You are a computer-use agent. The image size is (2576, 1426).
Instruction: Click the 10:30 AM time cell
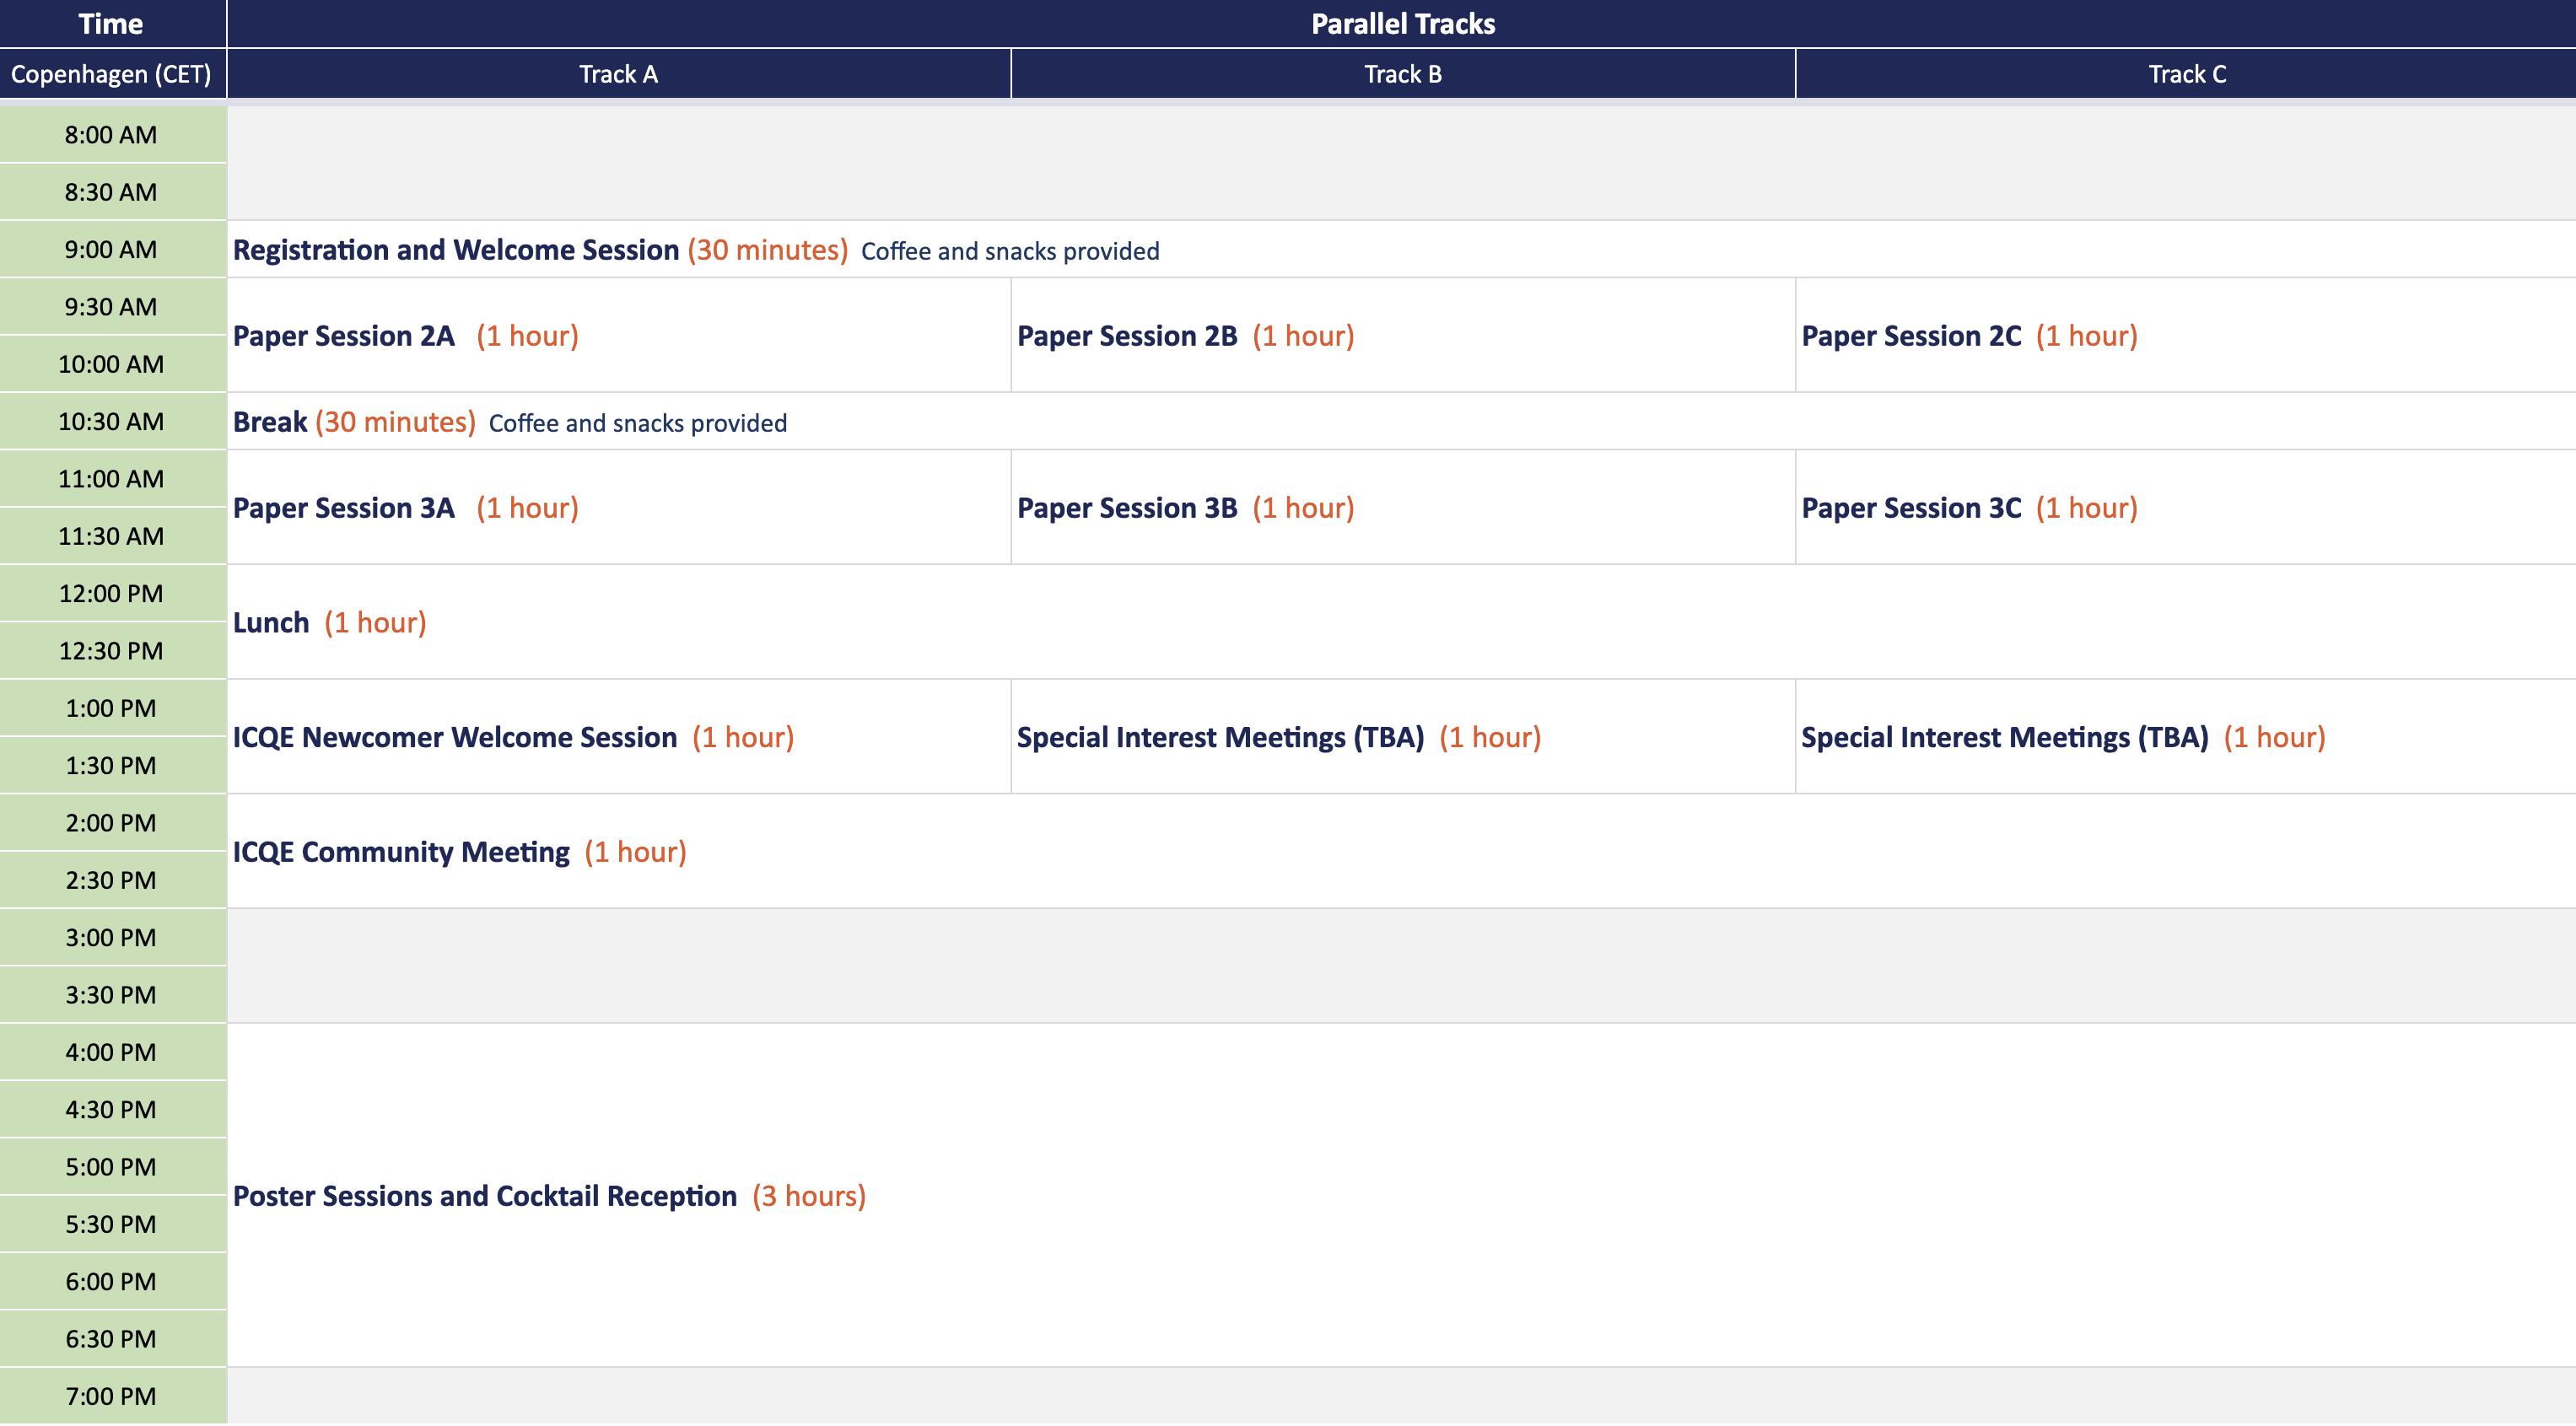pyautogui.click(x=112, y=421)
